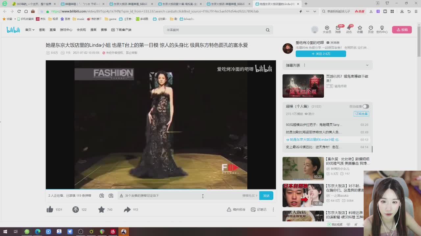Image resolution: width=421 pixels, height=236 pixels.
Task: Open the danmaku settings icon
Action: [111, 196]
